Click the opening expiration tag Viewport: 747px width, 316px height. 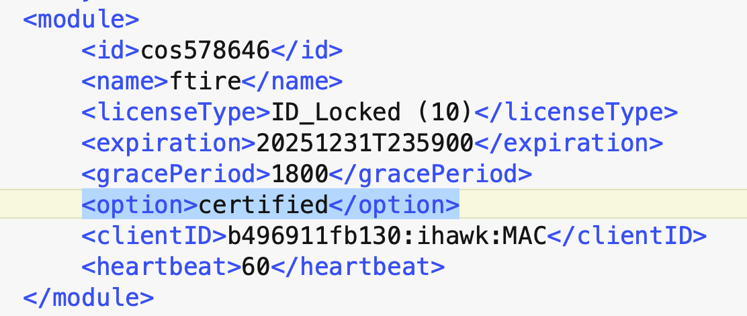point(169,143)
